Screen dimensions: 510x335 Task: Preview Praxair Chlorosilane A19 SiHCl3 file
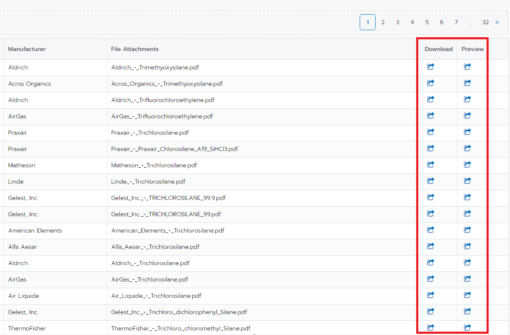point(467,148)
